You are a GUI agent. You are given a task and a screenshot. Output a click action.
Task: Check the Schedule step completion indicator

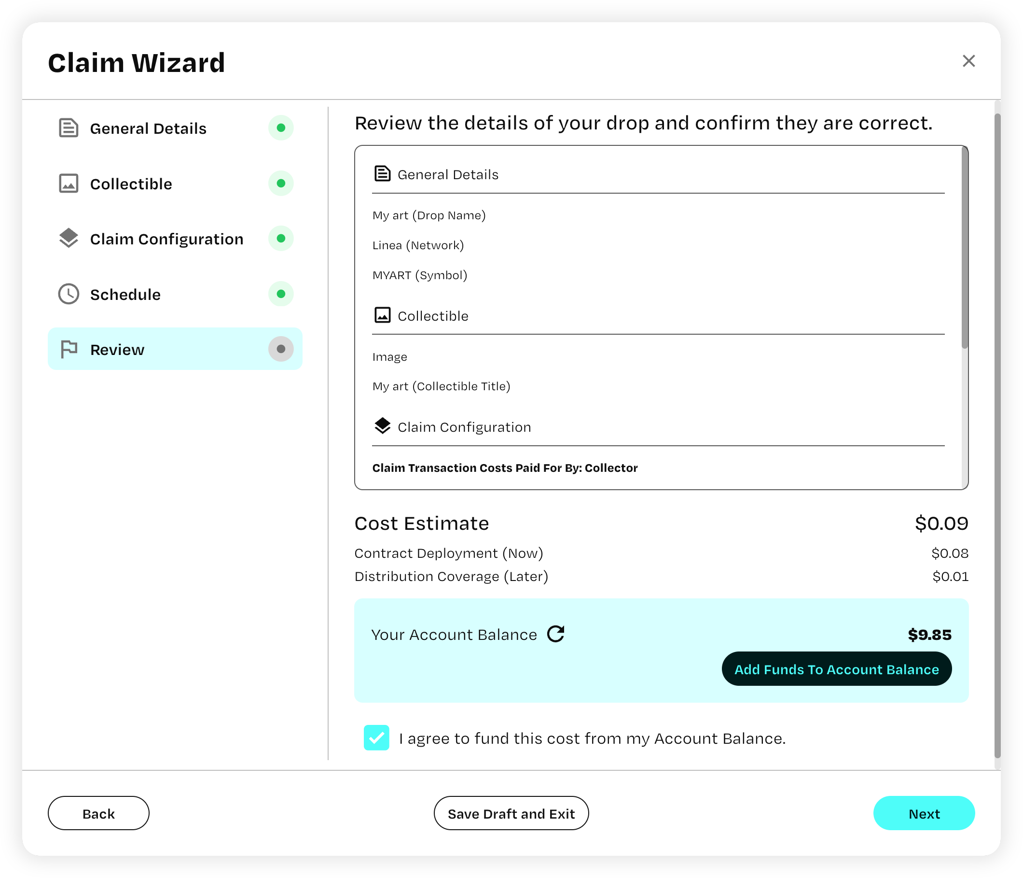(x=280, y=294)
